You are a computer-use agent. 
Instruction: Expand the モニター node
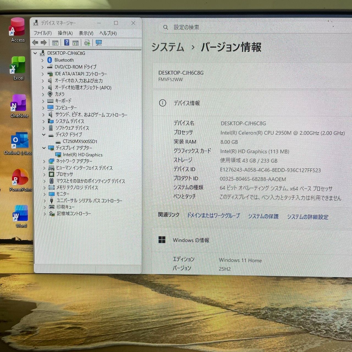click(x=44, y=194)
